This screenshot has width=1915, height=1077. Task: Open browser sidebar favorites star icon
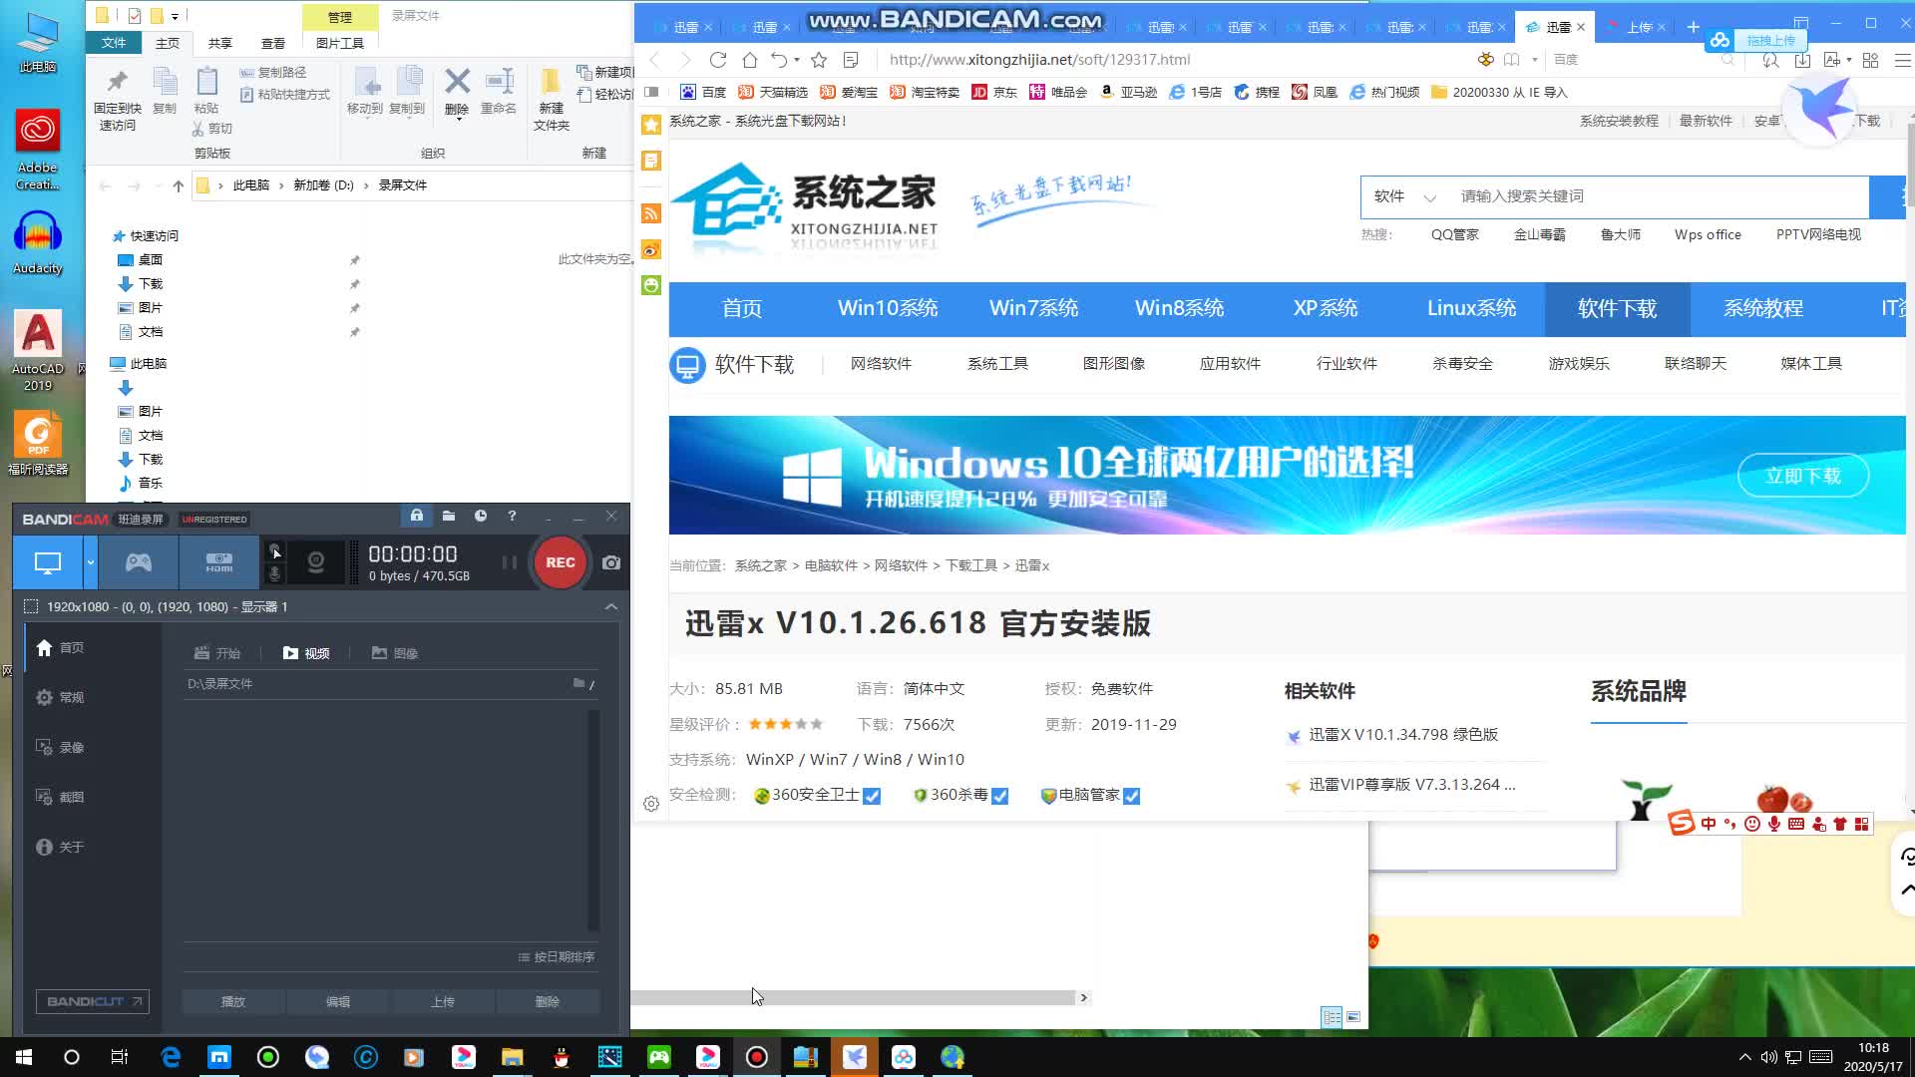click(x=651, y=125)
